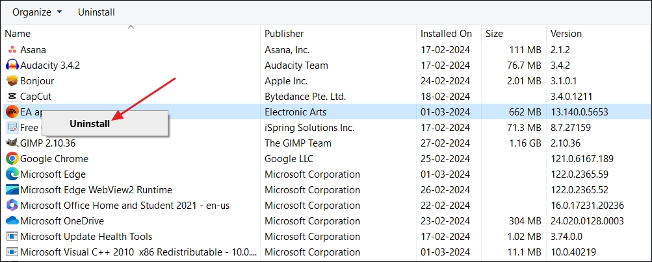Click the 2.01 MB size cell
The width and height of the screenshot is (652, 262).
525,81
